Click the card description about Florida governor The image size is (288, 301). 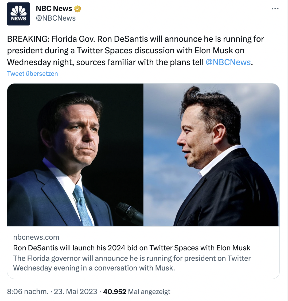(x=132, y=258)
